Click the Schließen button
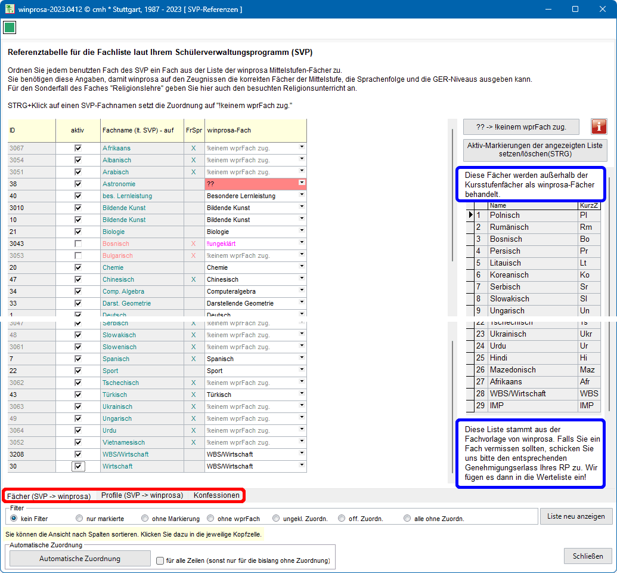The width and height of the screenshot is (617, 573). (587, 556)
